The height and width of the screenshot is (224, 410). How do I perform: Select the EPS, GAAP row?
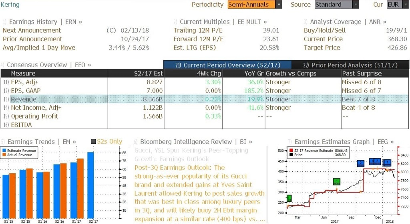pyautogui.click(x=205, y=91)
